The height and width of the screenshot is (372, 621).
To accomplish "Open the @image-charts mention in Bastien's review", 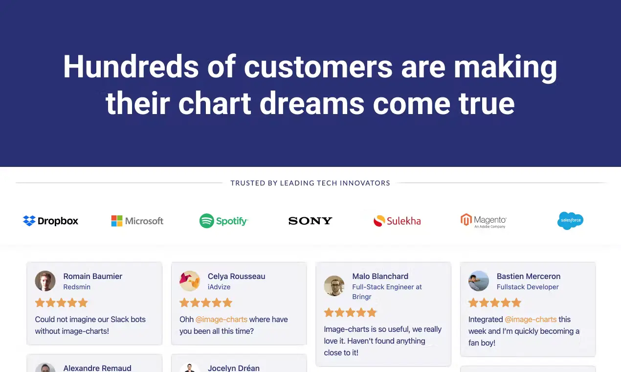I will pos(531,319).
